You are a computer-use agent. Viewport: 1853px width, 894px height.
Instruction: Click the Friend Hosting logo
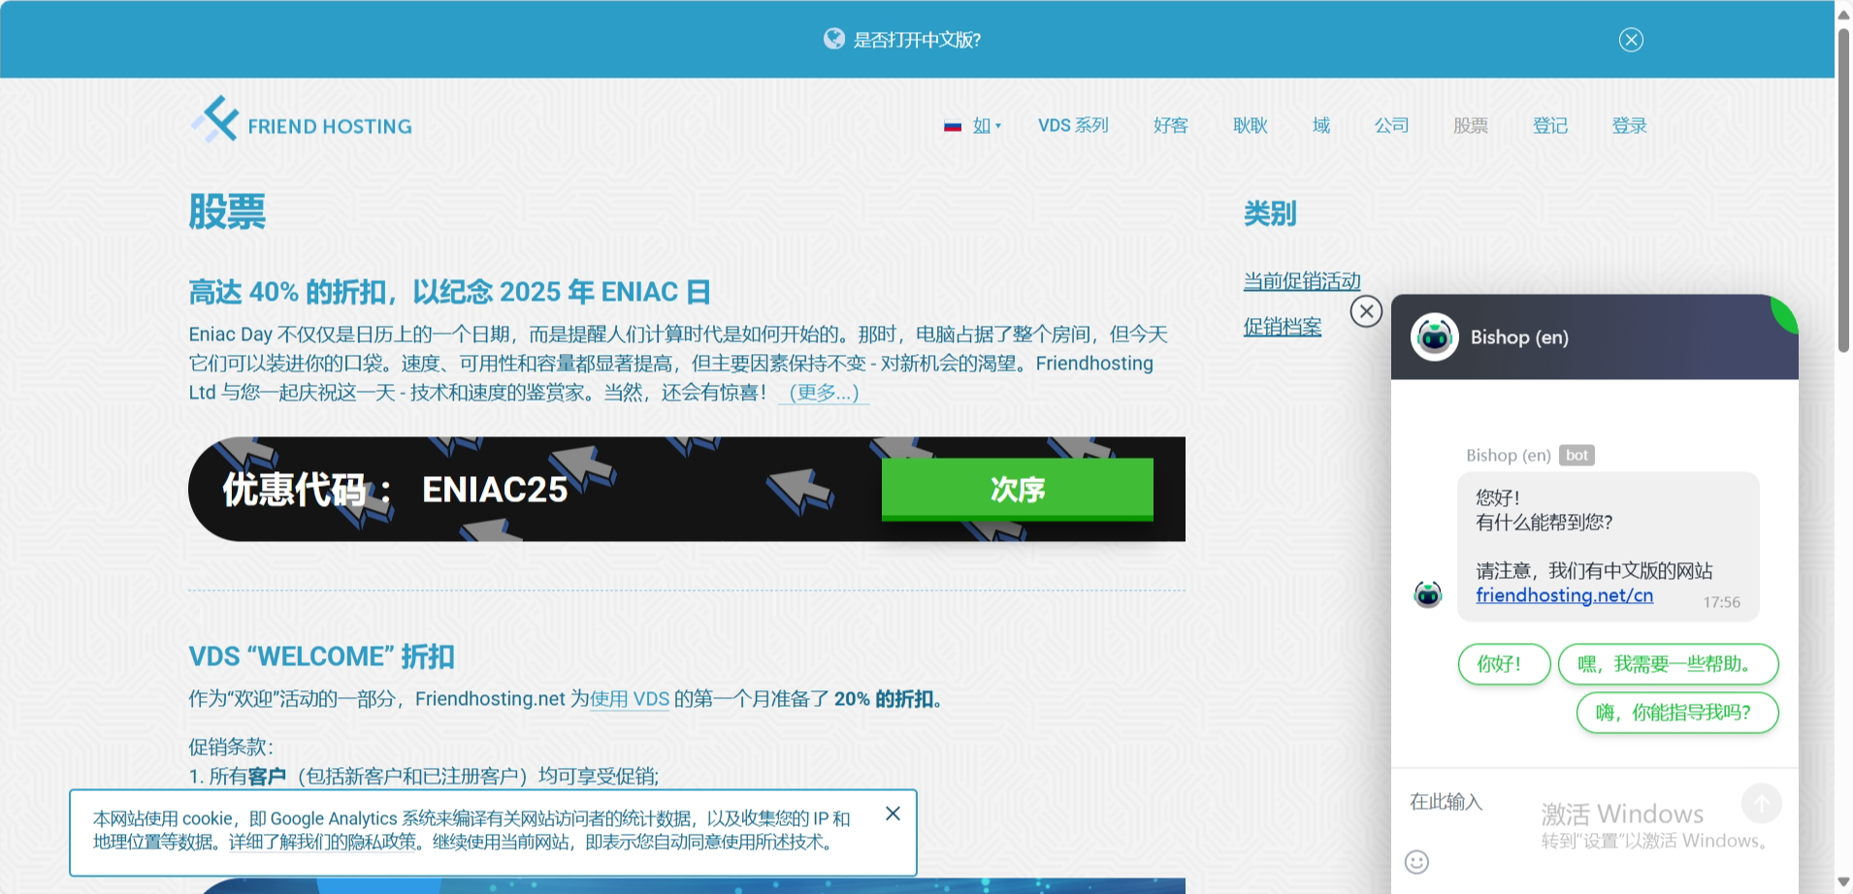[302, 121]
